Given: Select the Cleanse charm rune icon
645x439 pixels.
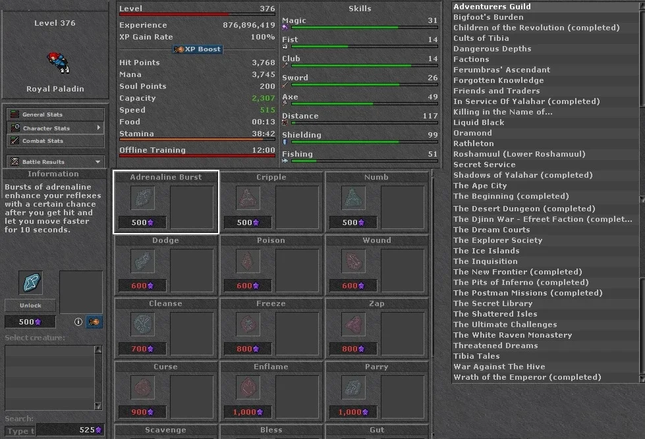Looking at the screenshot, I should point(142,324).
